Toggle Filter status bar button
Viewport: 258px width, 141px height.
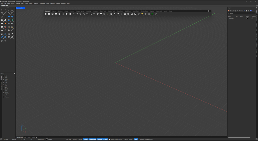(x=136, y=139)
